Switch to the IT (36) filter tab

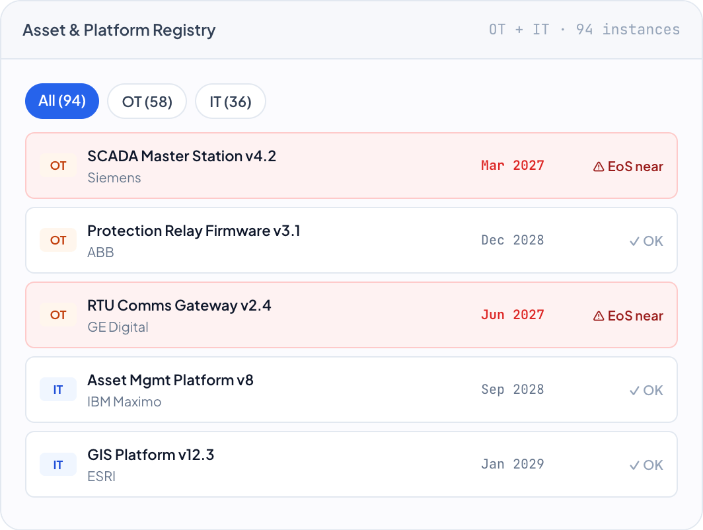click(231, 101)
